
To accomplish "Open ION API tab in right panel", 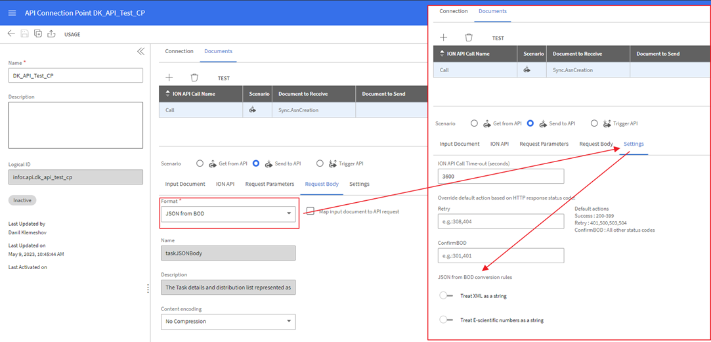I will coord(499,144).
